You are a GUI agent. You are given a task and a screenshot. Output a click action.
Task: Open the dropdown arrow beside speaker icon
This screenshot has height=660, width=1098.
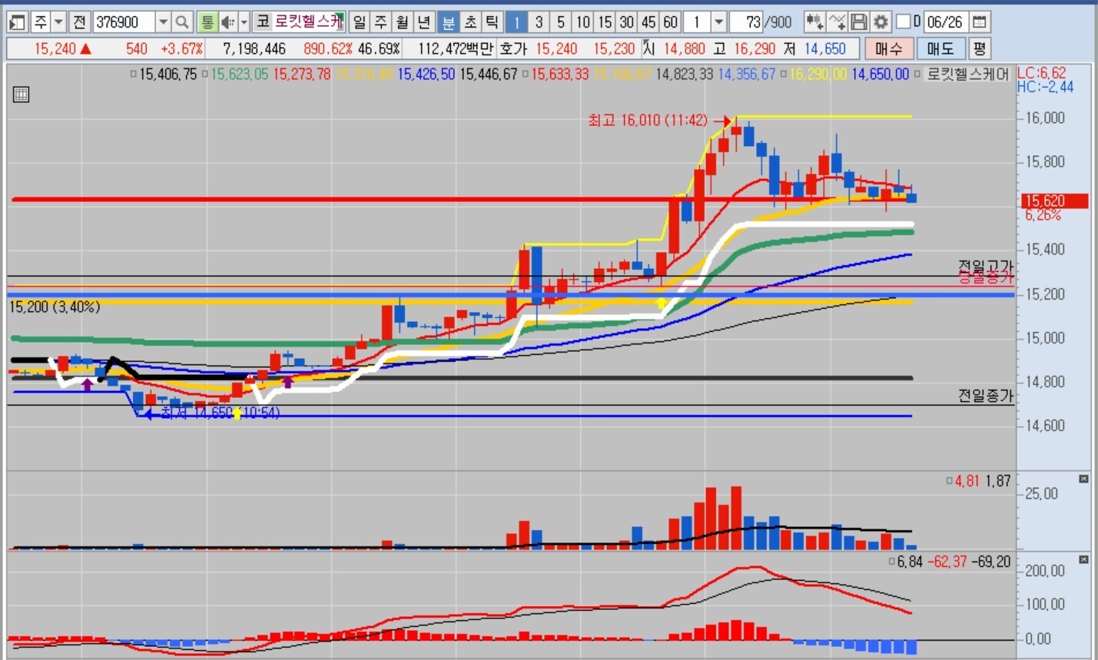pyautogui.click(x=244, y=22)
